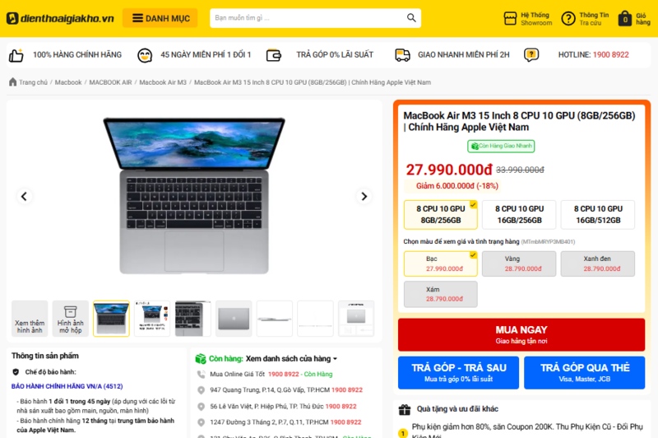Show next product image arrow
This screenshot has width=658, height=438.
coord(364,196)
